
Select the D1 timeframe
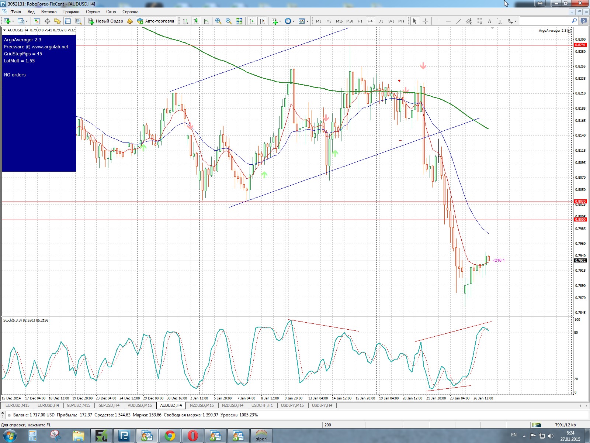[x=381, y=21]
